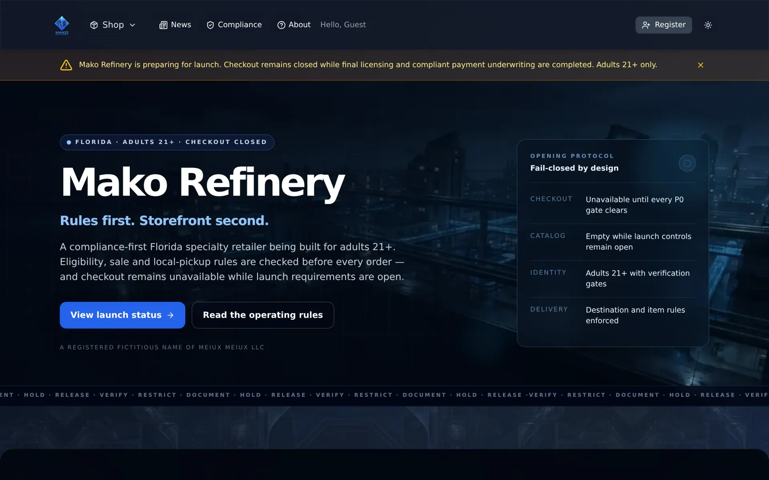
Task: Click Empty while launch controls remain open
Action: click(638, 242)
